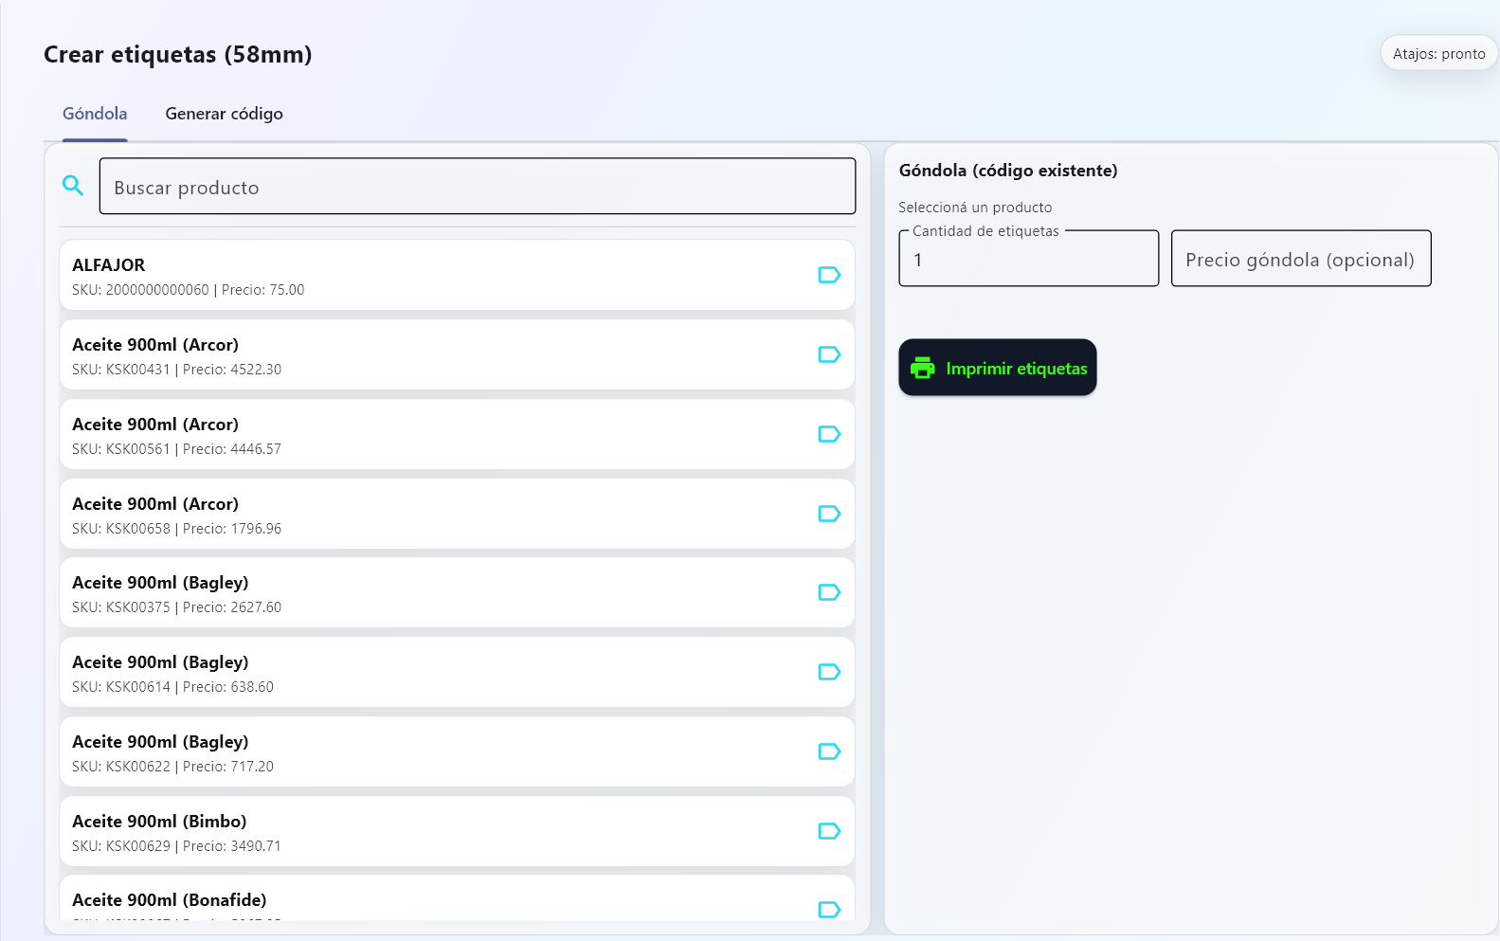1500x941 pixels.
Task: Click the Precio góndola (opcional) field
Action: click(x=1300, y=260)
